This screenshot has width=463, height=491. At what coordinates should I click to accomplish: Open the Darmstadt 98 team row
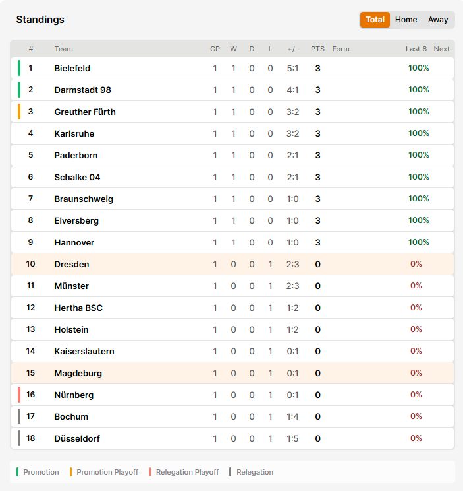point(232,90)
